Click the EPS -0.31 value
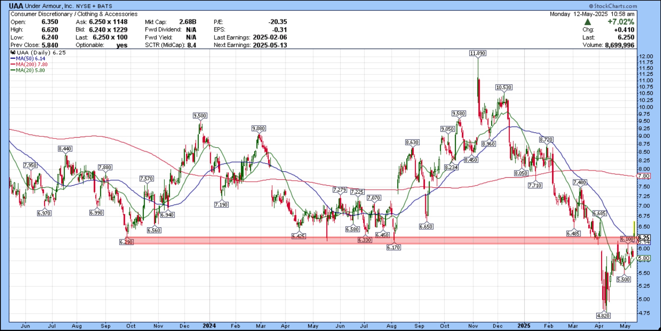This screenshot has width=661, height=331. (280, 30)
